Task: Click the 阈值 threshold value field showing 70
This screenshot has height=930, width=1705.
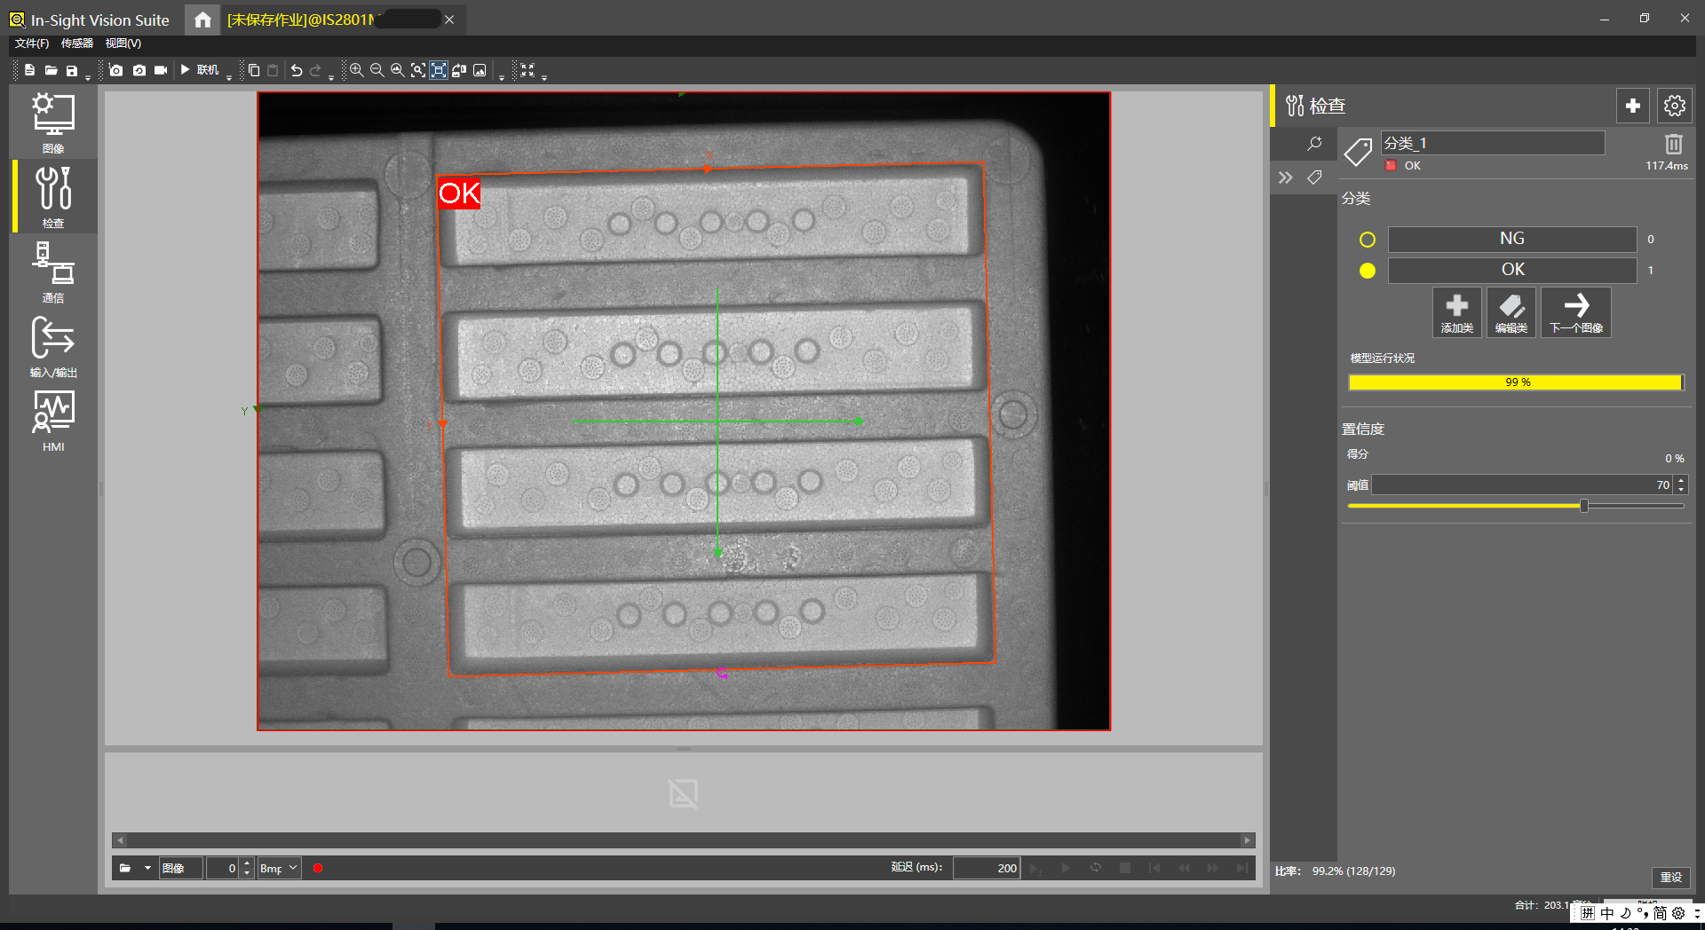Action: coord(1521,485)
